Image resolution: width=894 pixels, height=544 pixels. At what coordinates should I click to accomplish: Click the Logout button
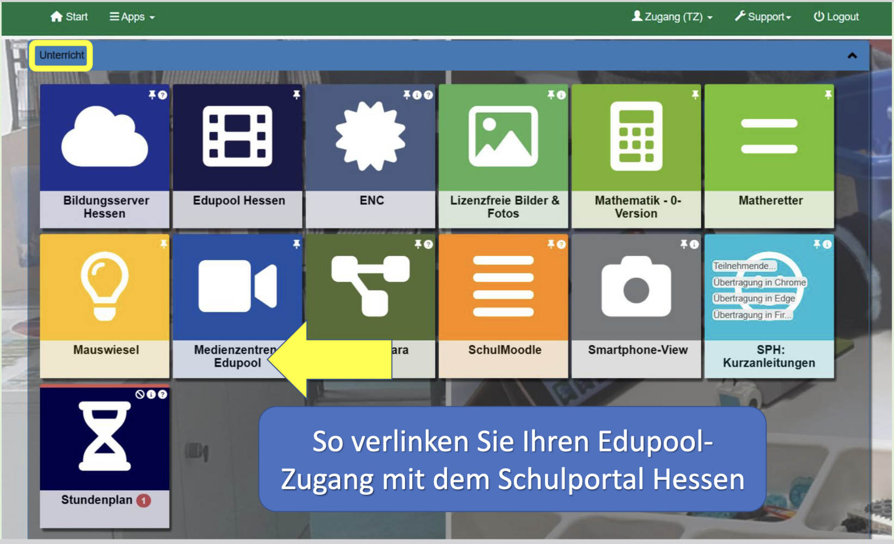(x=836, y=17)
